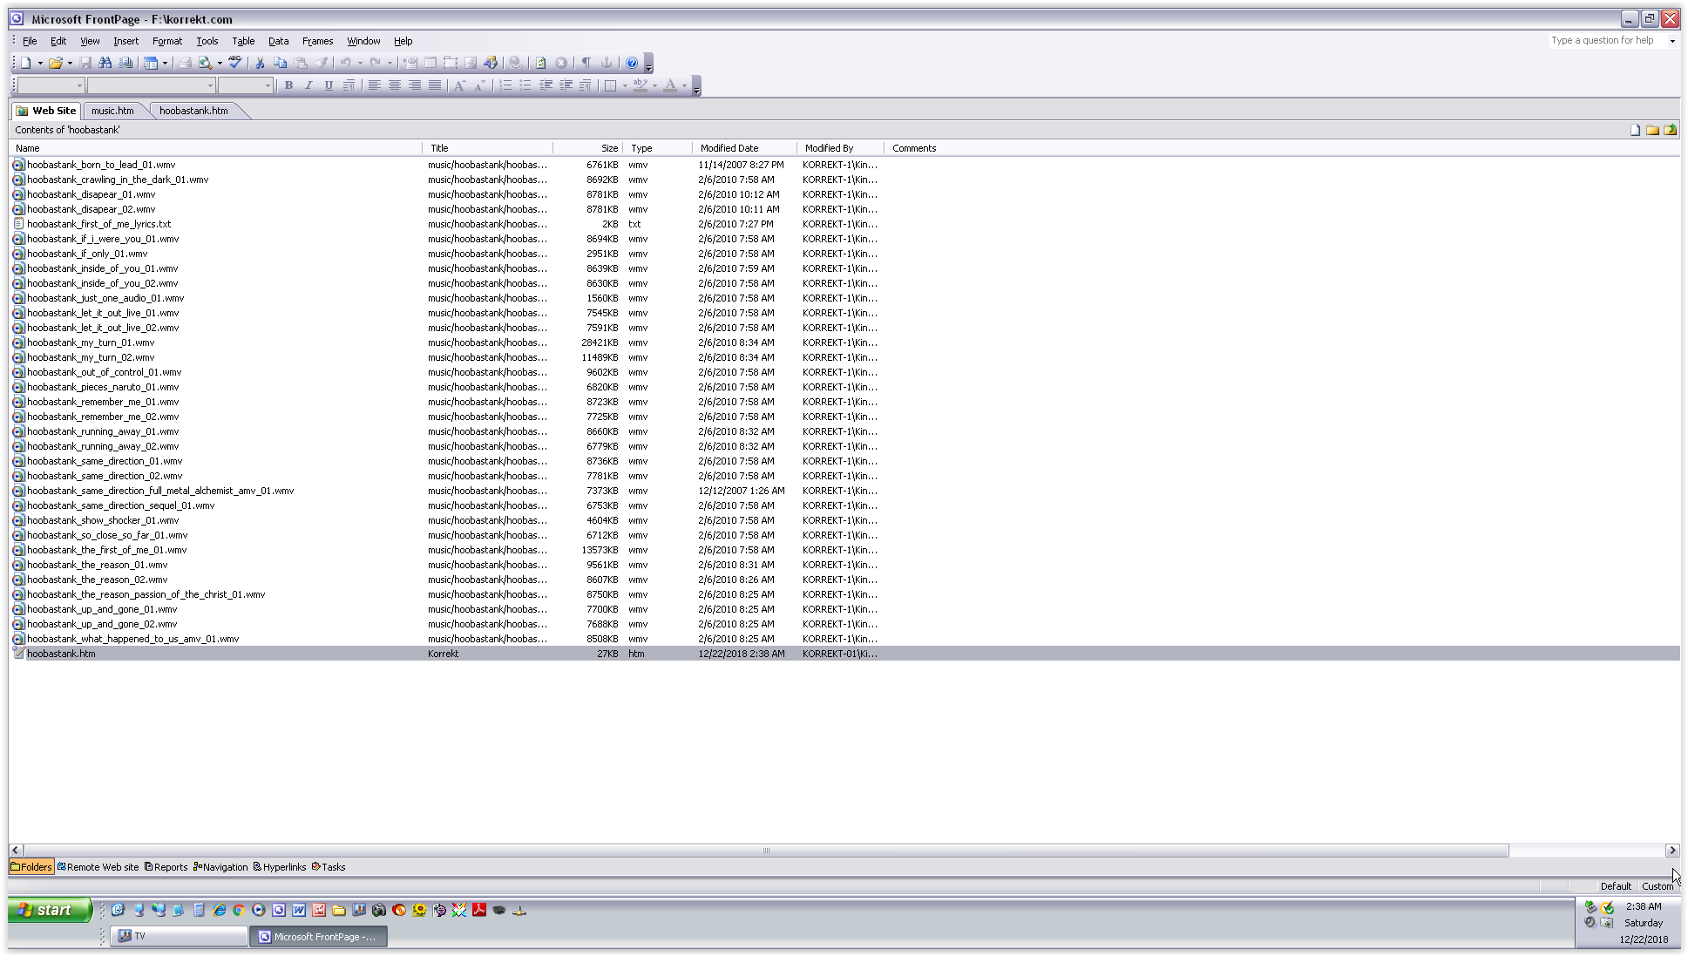Open Microsoft FrontPage Help icon

(632, 63)
